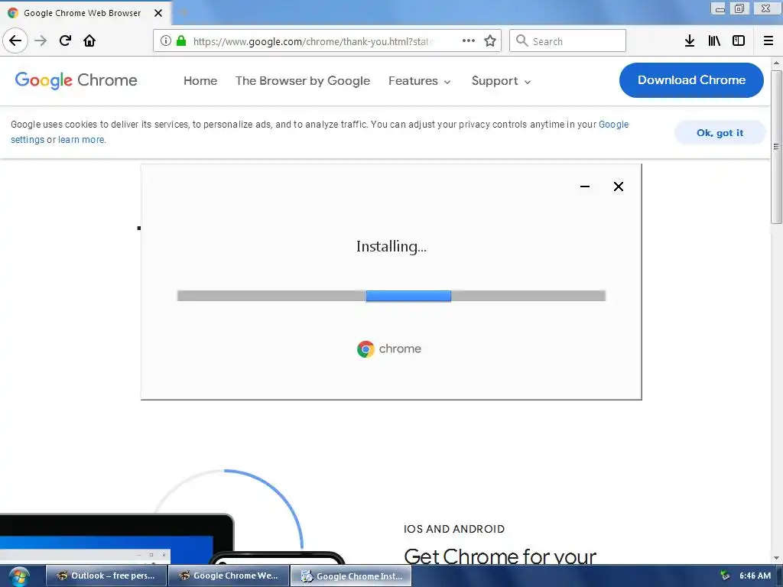The image size is (783, 587).
Task: Switch to Google Chrome Installer taskbar item
Action: click(351, 576)
